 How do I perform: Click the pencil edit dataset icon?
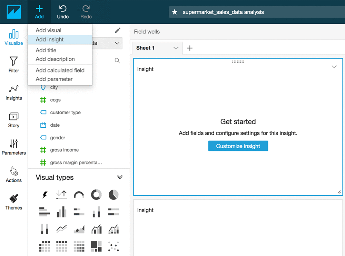click(118, 30)
